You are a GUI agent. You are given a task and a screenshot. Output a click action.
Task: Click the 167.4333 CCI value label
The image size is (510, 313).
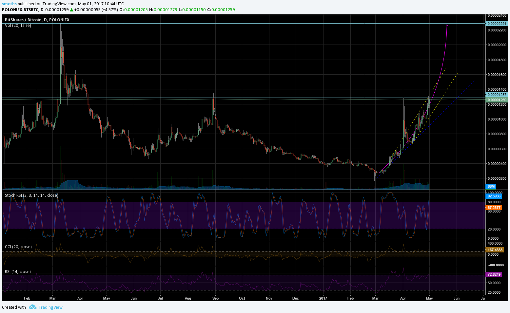(x=495, y=250)
